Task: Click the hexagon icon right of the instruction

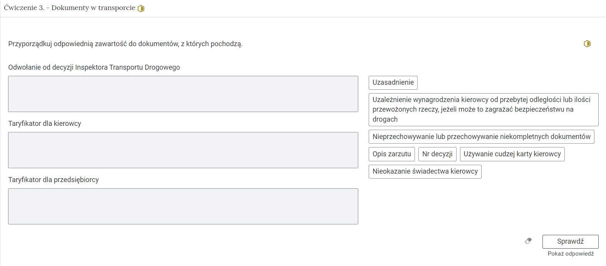Action: 587,43
